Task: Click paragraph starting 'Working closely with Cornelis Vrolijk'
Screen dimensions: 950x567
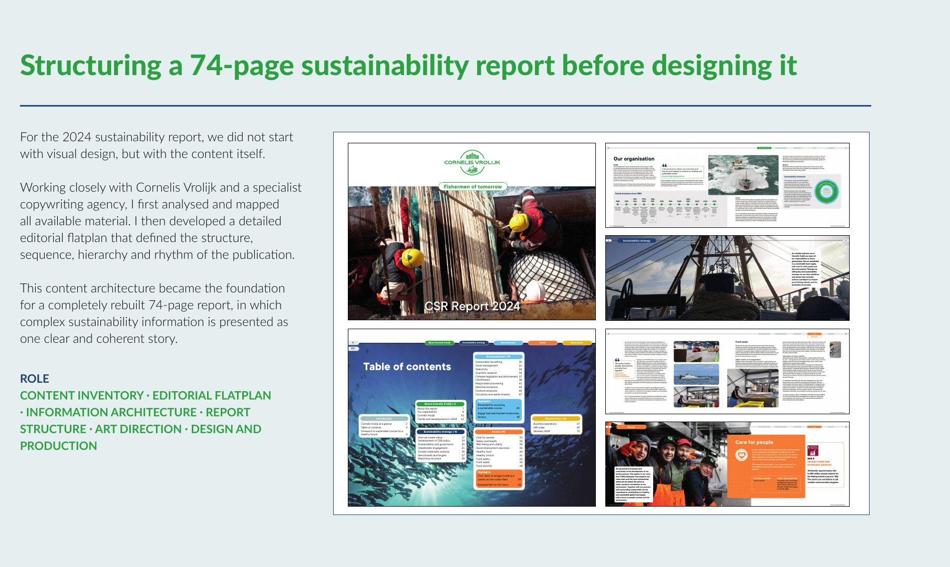Action: click(x=161, y=221)
